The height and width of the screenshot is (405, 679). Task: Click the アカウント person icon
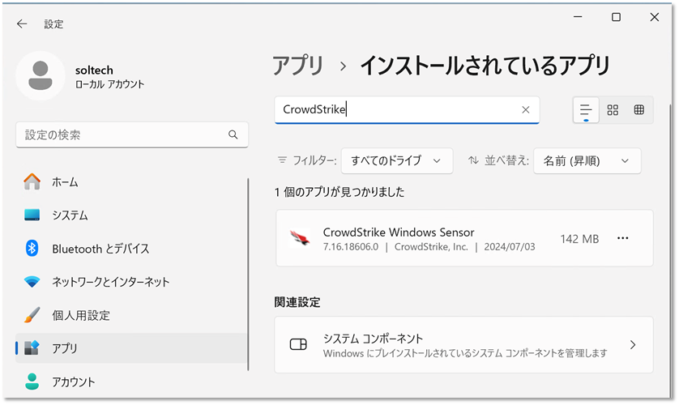coord(32,382)
